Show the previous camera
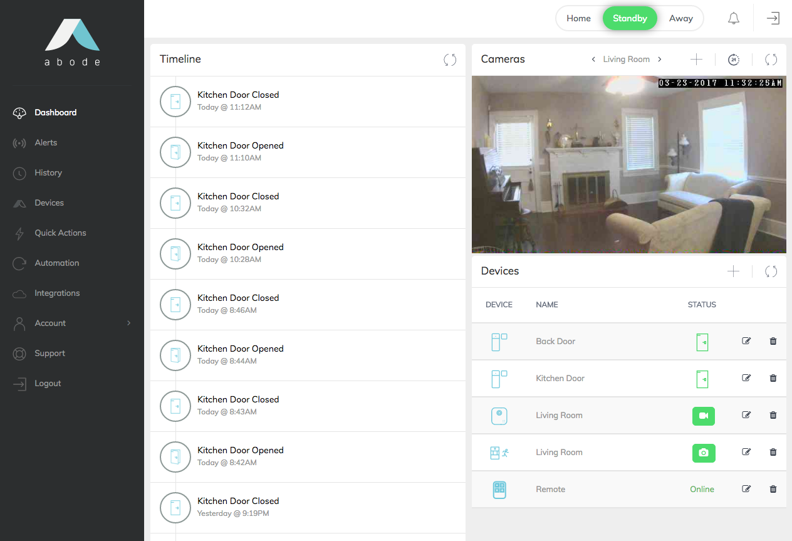The width and height of the screenshot is (792, 541). [593, 60]
